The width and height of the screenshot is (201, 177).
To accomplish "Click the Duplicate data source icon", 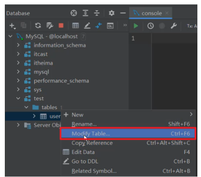I will (x=24, y=25).
